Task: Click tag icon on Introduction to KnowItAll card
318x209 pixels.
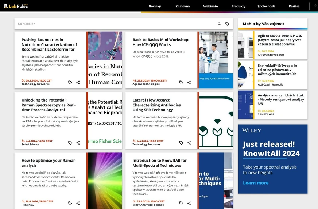Action: coord(181,203)
